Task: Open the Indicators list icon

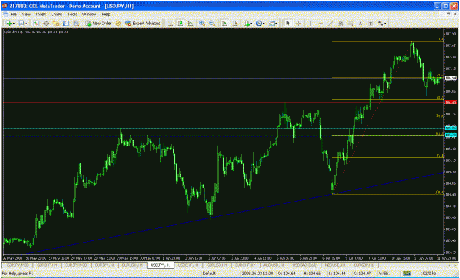Action: 247,24
